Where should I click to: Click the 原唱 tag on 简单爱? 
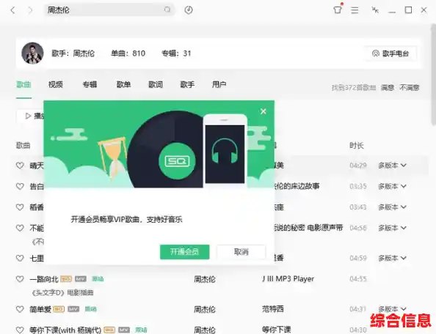point(90,309)
